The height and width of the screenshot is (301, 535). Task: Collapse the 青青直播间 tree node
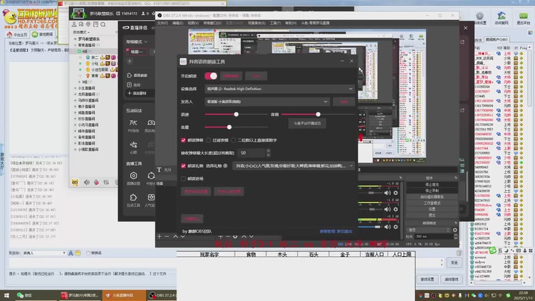tap(76, 45)
